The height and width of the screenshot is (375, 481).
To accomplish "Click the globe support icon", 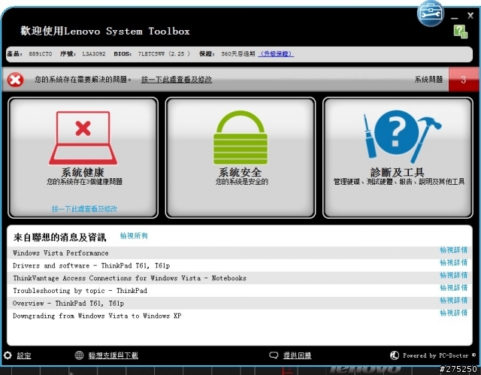I will click(x=79, y=355).
